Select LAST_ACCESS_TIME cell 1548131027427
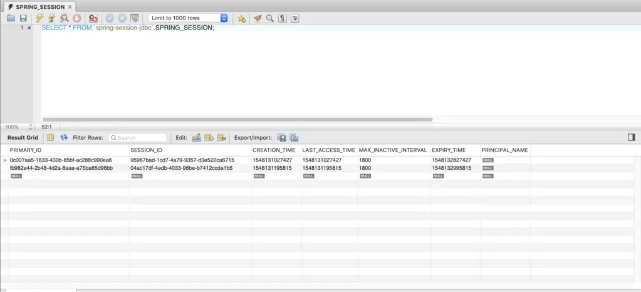The image size is (641, 292). click(x=329, y=160)
